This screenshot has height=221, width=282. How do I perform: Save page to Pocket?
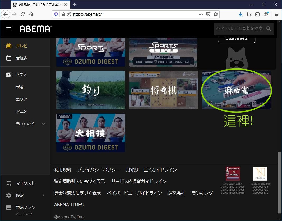click(208, 14)
